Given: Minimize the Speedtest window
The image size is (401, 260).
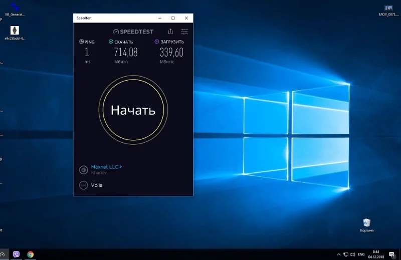Looking at the screenshot, I should pos(160,18).
